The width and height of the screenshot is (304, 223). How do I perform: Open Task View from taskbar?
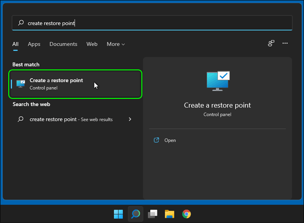click(x=152, y=214)
